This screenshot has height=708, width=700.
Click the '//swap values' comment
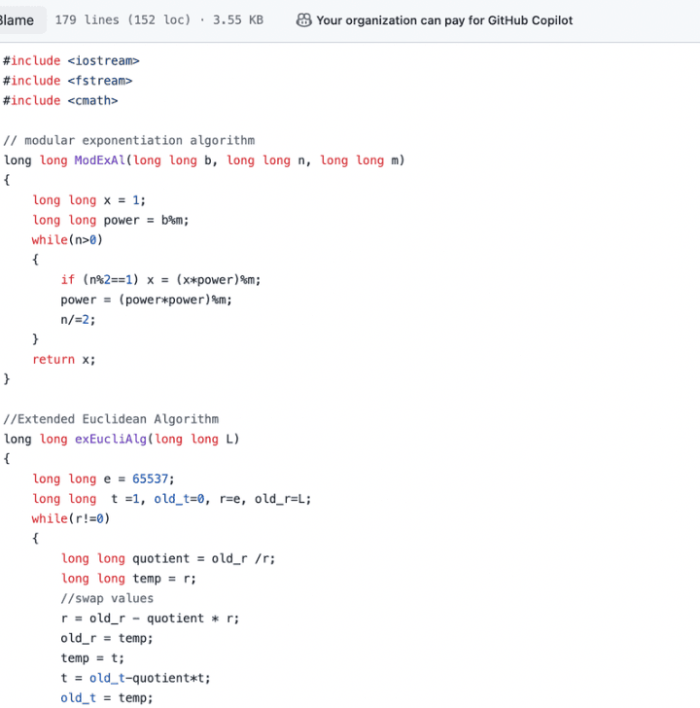(107, 598)
